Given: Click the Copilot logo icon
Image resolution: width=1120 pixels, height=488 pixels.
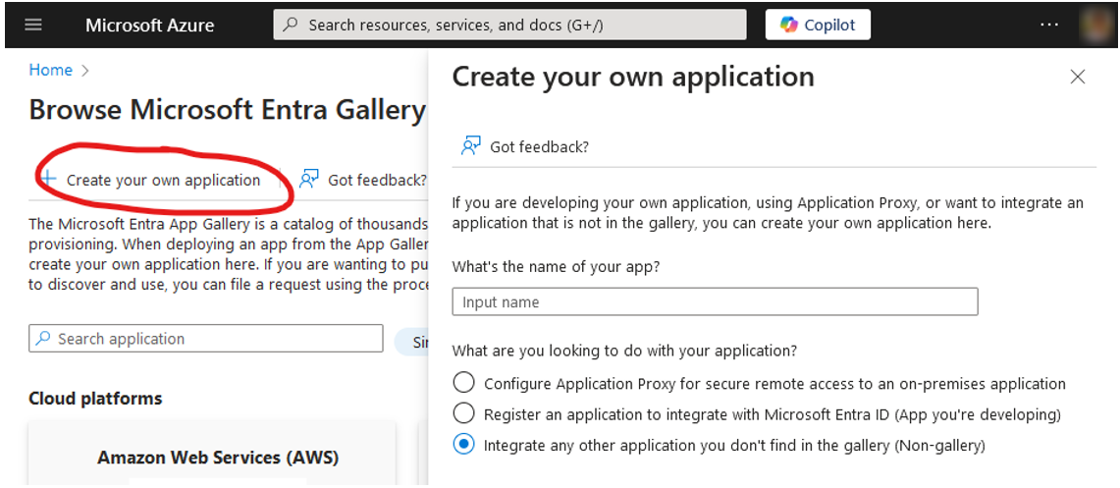Looking at the screenshot, I should coord(788,25).
